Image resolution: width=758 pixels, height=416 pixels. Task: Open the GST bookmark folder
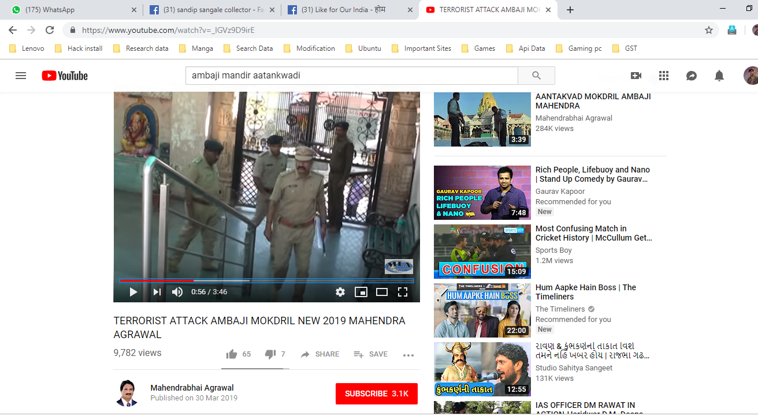tap(625, 48)
